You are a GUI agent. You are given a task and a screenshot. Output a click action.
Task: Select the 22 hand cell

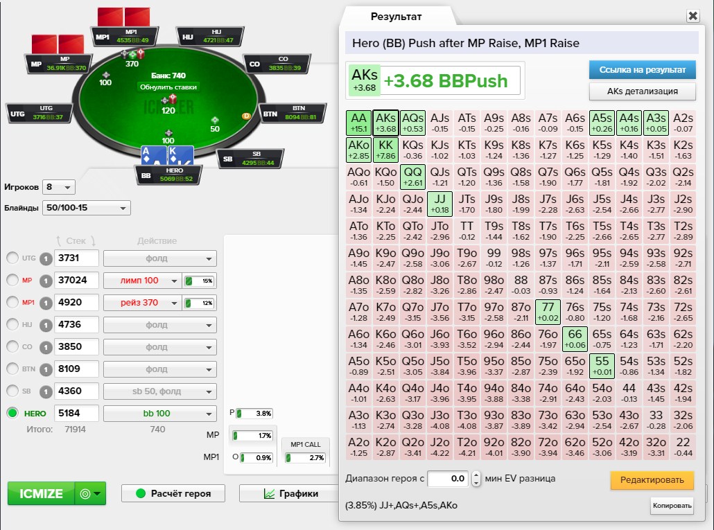click(x=683, y=447)
